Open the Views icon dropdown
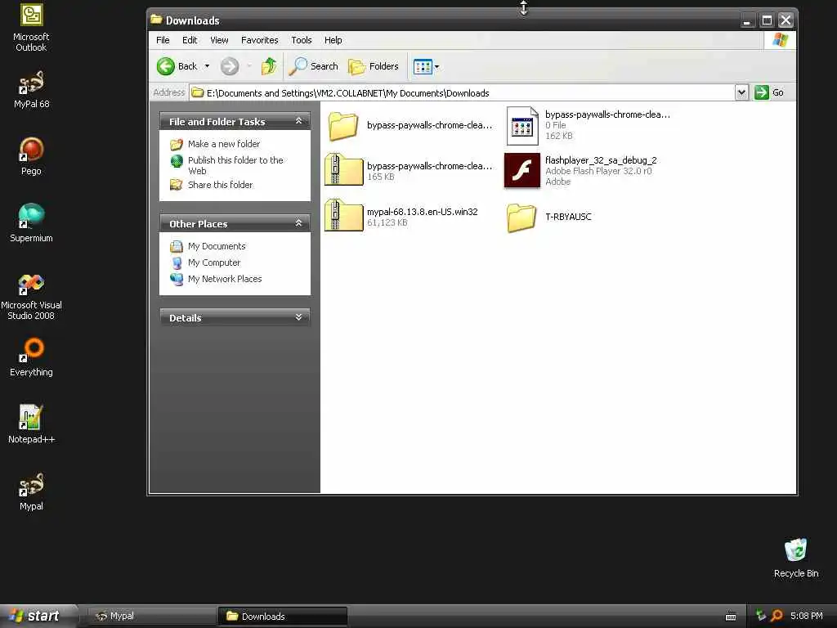Viewport: 837px width, 628px height. pyautogui.click(x=427, y=67)
